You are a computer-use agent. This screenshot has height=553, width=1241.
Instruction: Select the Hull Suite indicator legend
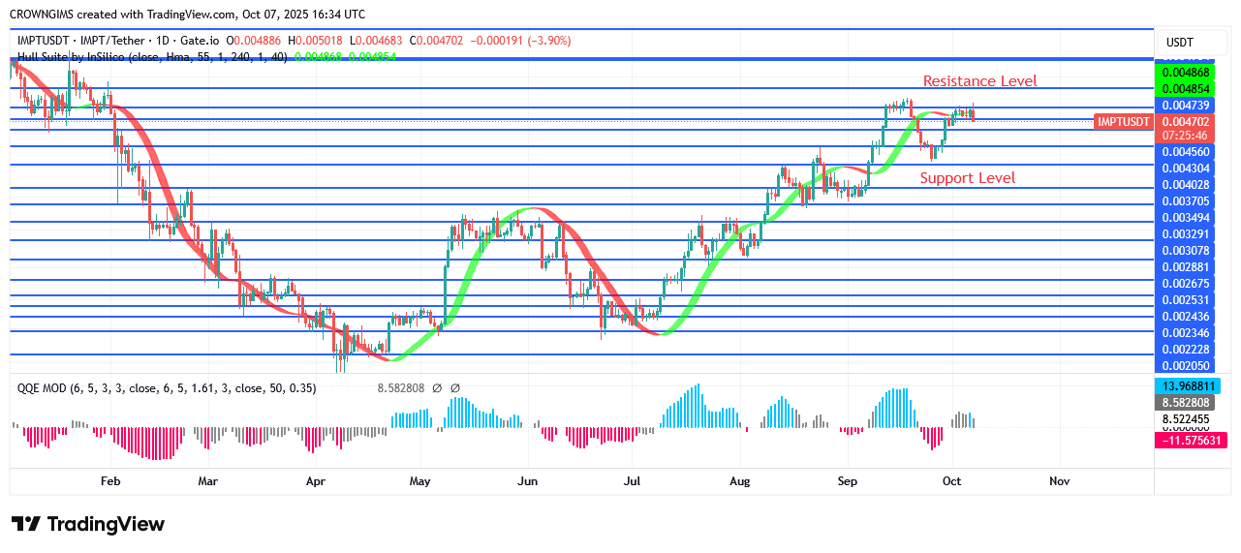152,57
